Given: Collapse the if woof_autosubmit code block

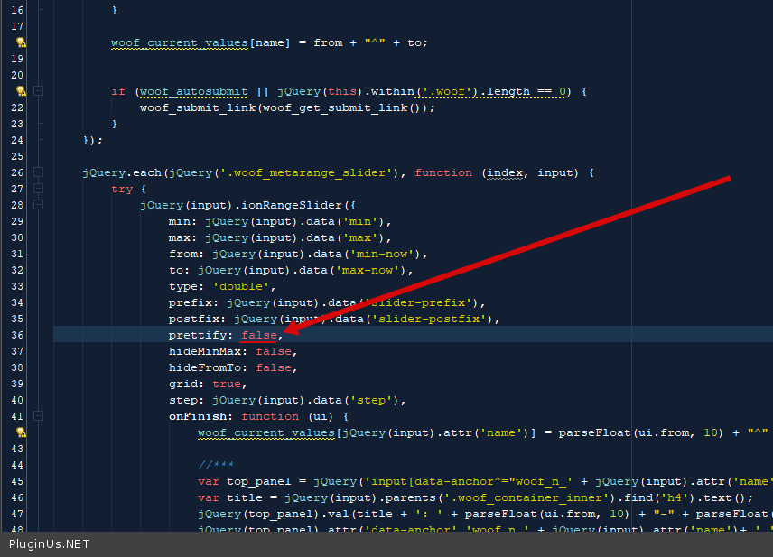Looking at the screenshot, I should [x=39, y=91].
